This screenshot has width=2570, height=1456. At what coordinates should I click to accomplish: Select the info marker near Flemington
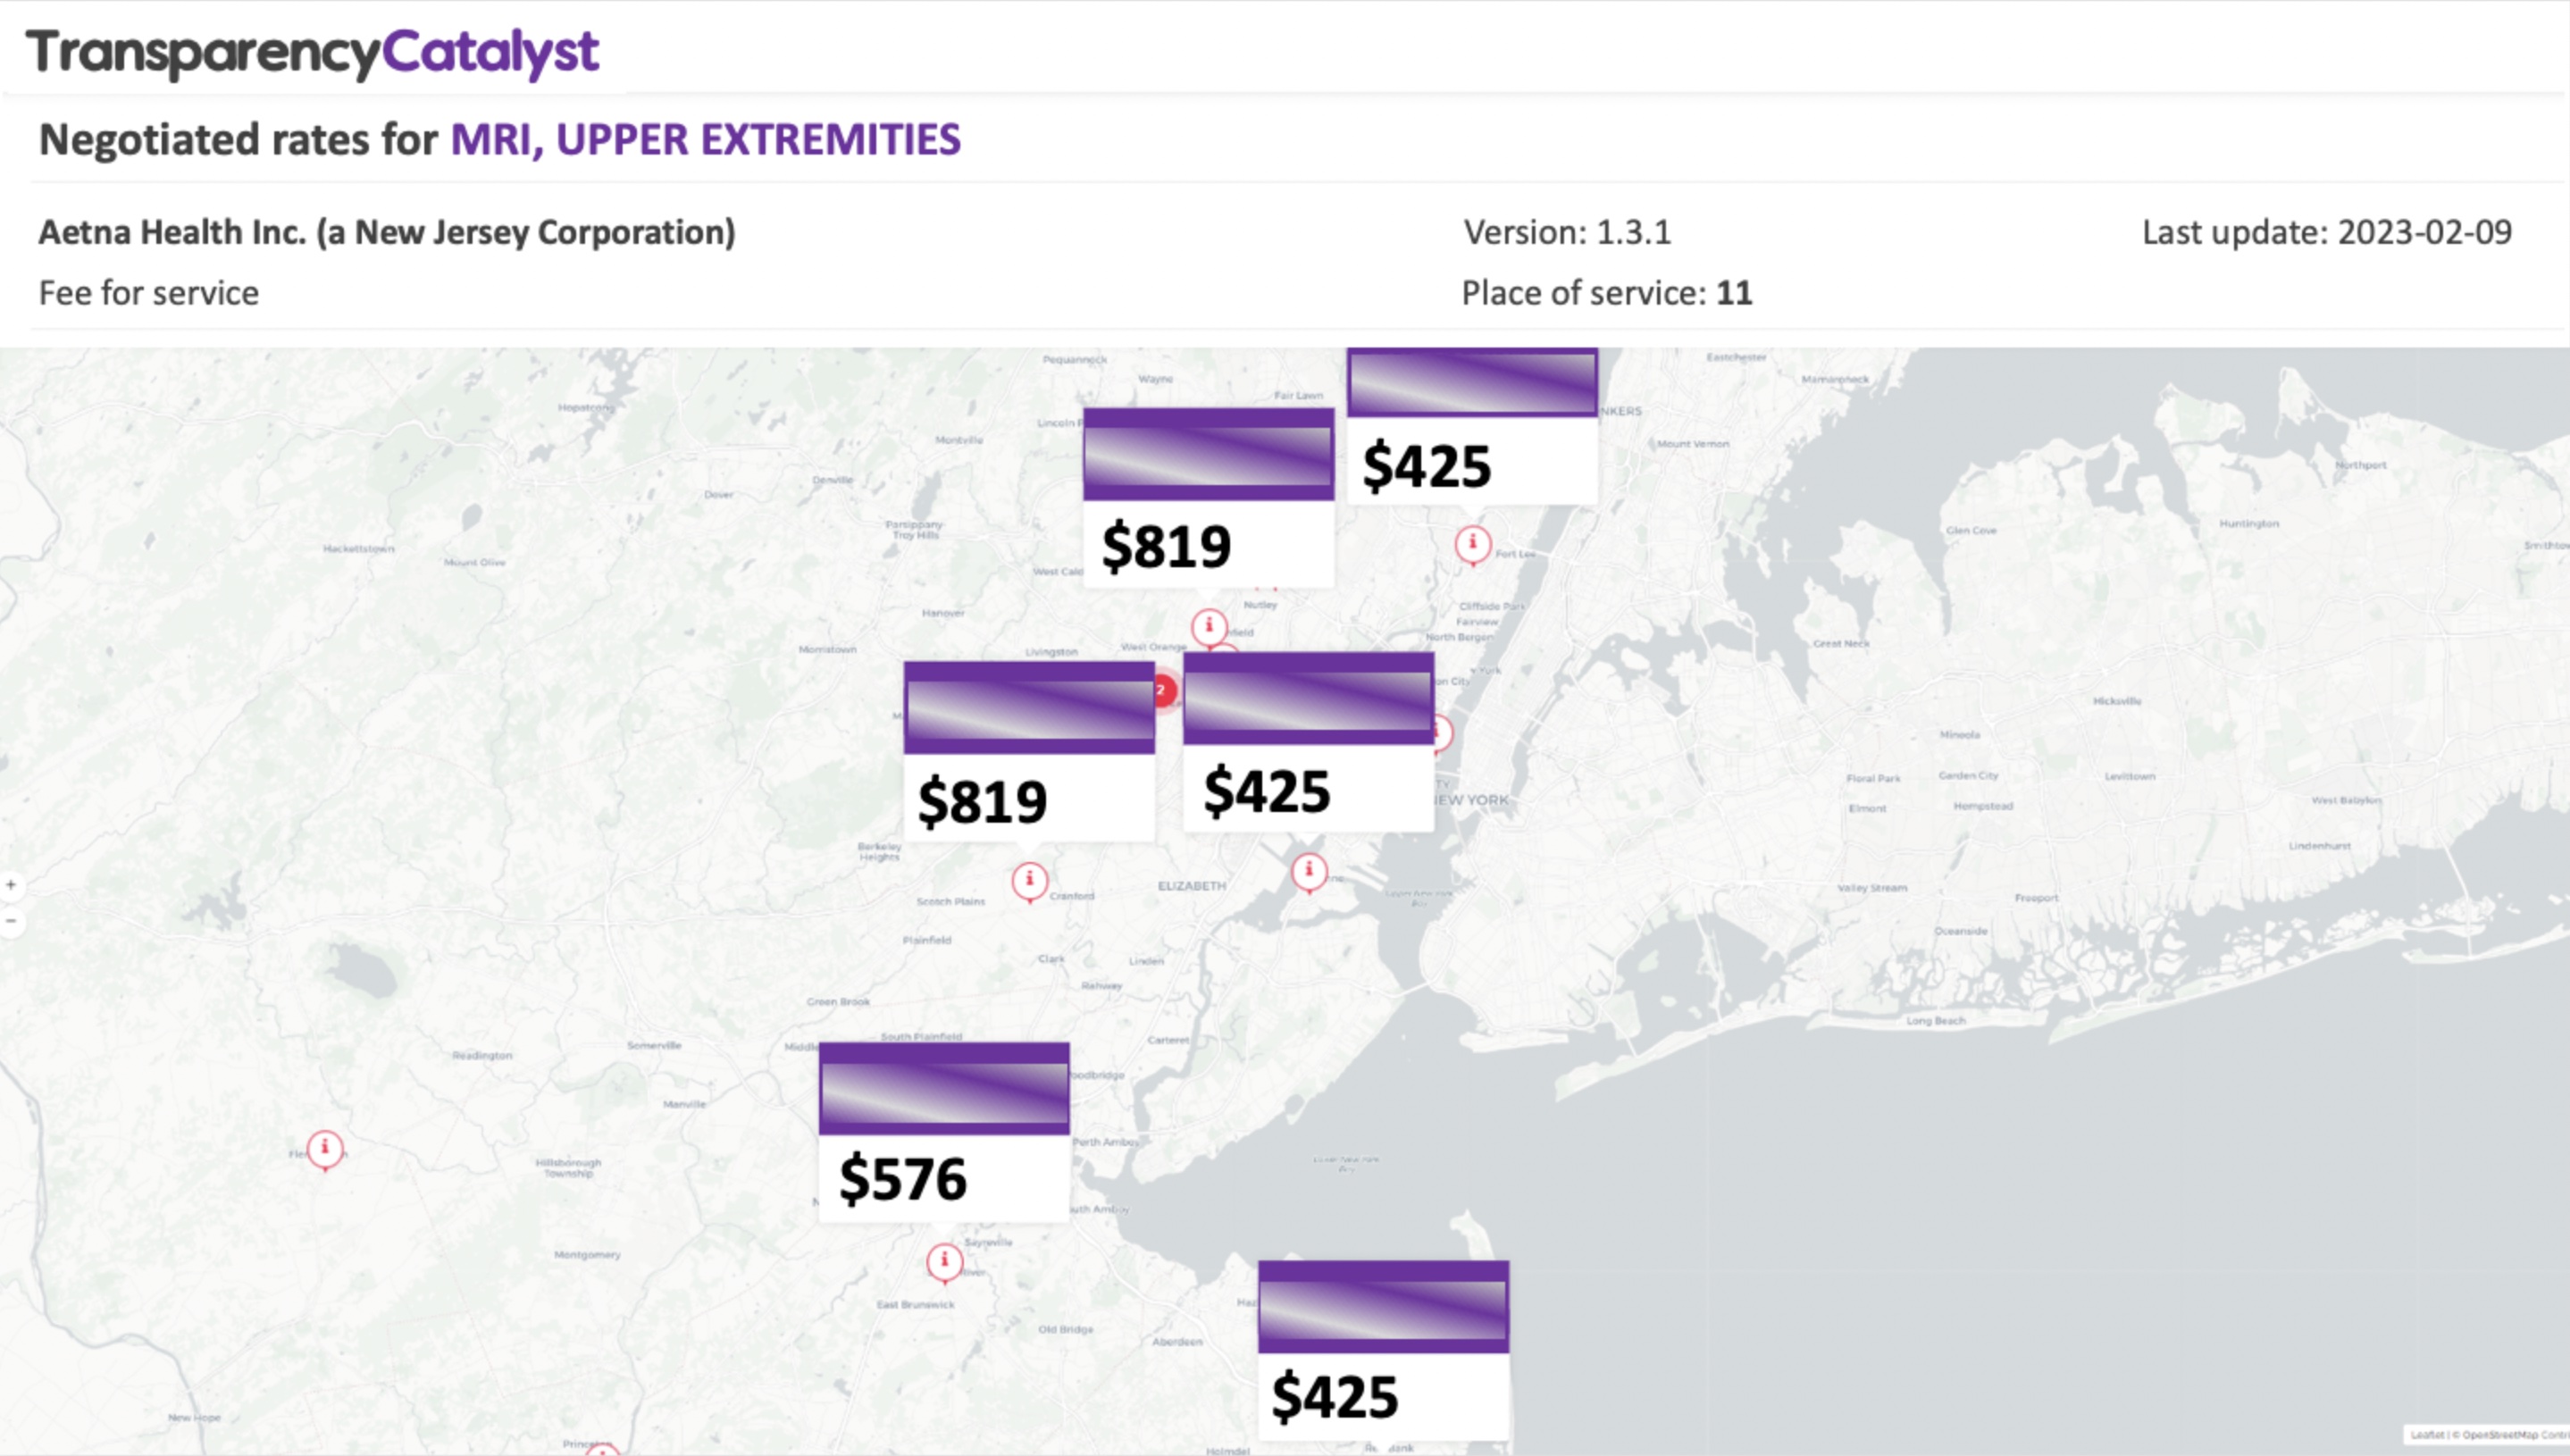coord(325,1150)
